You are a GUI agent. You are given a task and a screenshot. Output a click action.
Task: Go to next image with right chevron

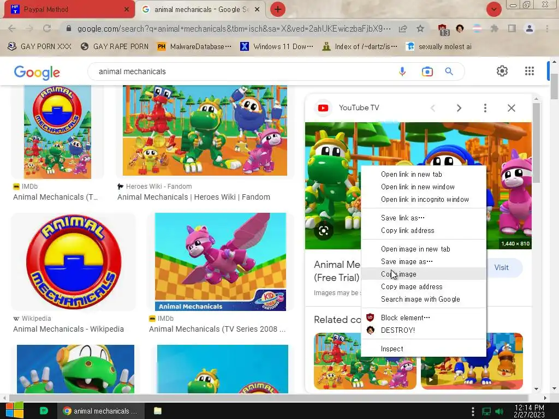point(459,108)
